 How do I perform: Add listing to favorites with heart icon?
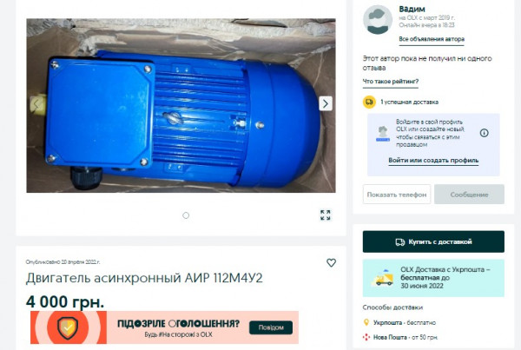click(331, 262)
